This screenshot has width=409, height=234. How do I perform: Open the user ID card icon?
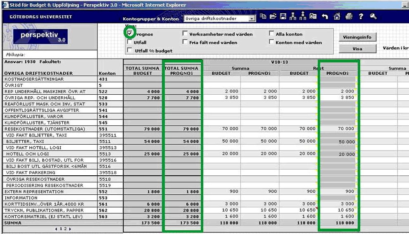tap(313, 17)
